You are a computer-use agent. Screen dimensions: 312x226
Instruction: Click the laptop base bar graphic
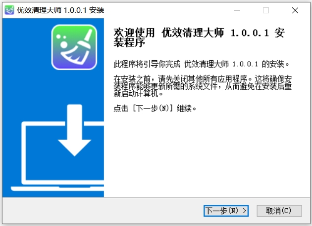(x=57, y=188)
